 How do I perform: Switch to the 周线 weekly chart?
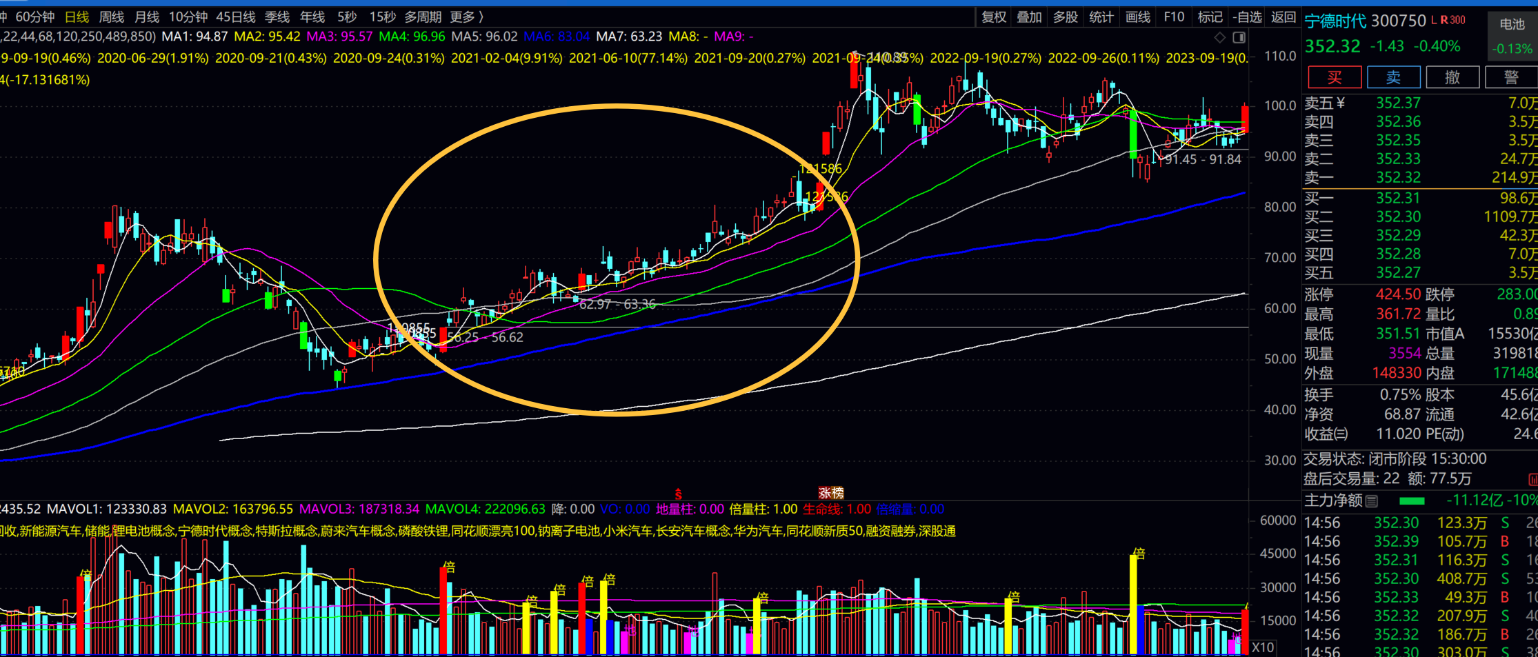(112, 17)
